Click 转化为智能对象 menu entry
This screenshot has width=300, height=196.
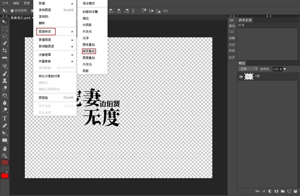pos(49,75)
